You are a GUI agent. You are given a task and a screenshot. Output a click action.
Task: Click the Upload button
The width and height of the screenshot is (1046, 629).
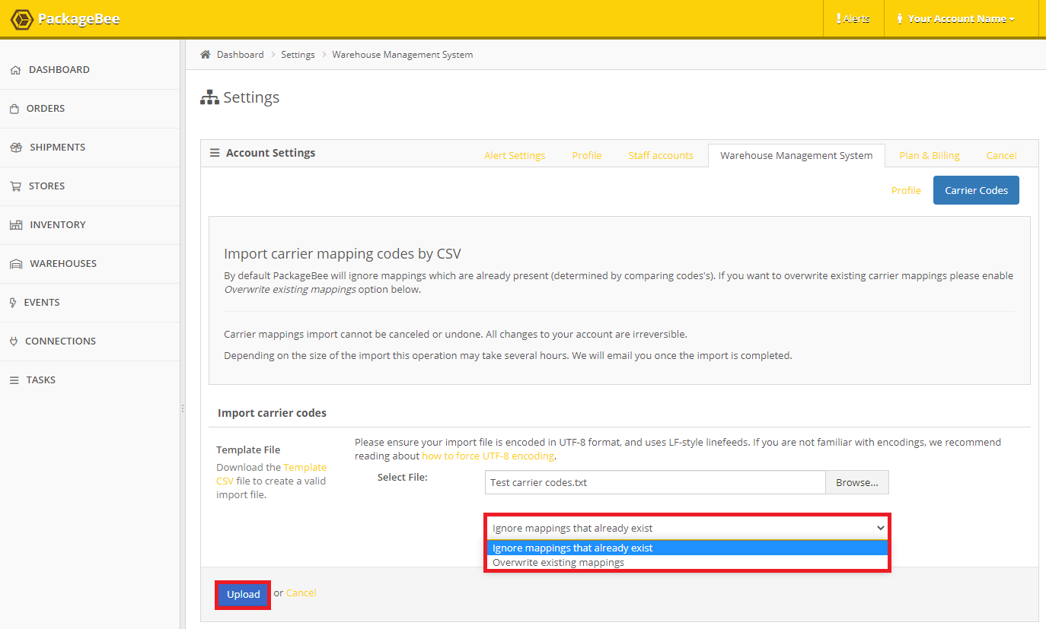click(x=242, y=594)
